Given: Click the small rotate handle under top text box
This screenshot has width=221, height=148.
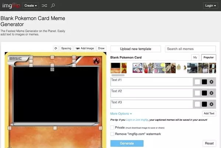Looking at the screenshot, I should 52,69.
